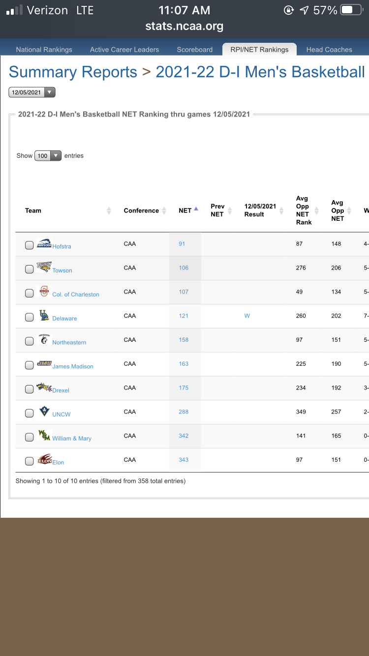
Task: Open the UNCW team link
Action: coord(61,415)
